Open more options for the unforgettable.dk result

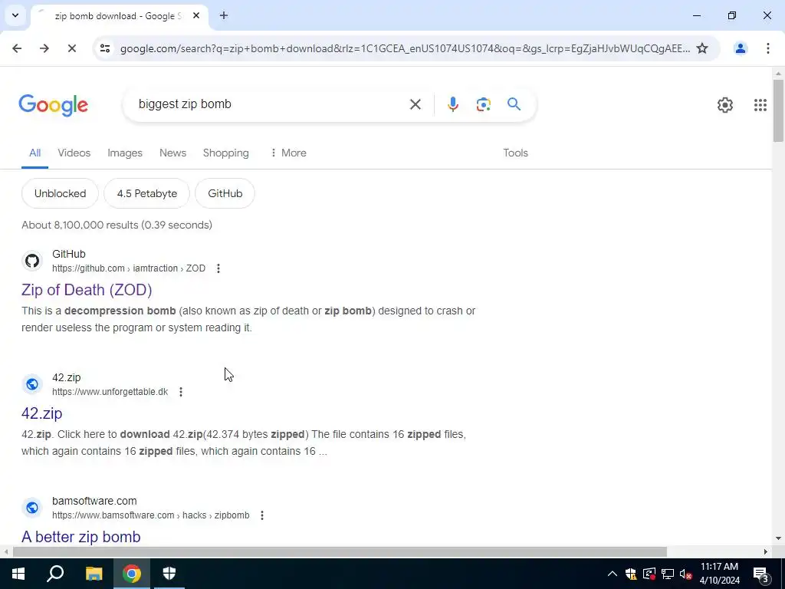tap(181, 392)
